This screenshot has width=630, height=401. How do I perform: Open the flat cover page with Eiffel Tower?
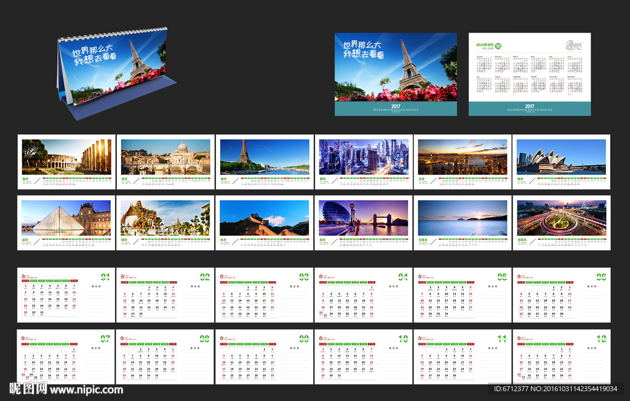[396, 74]
